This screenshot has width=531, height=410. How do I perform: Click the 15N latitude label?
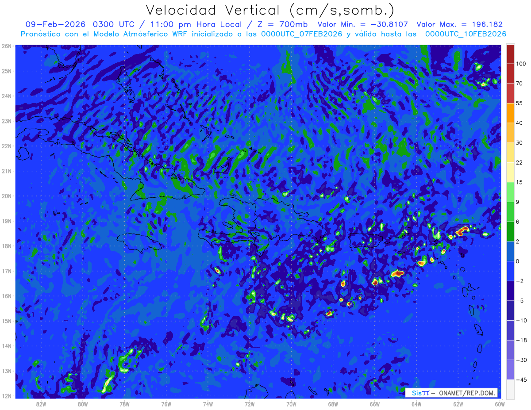[7, 321]
